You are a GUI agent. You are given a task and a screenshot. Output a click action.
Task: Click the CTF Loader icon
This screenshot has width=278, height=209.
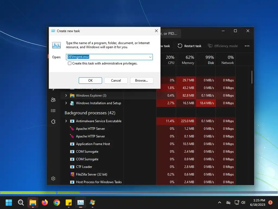72,167
